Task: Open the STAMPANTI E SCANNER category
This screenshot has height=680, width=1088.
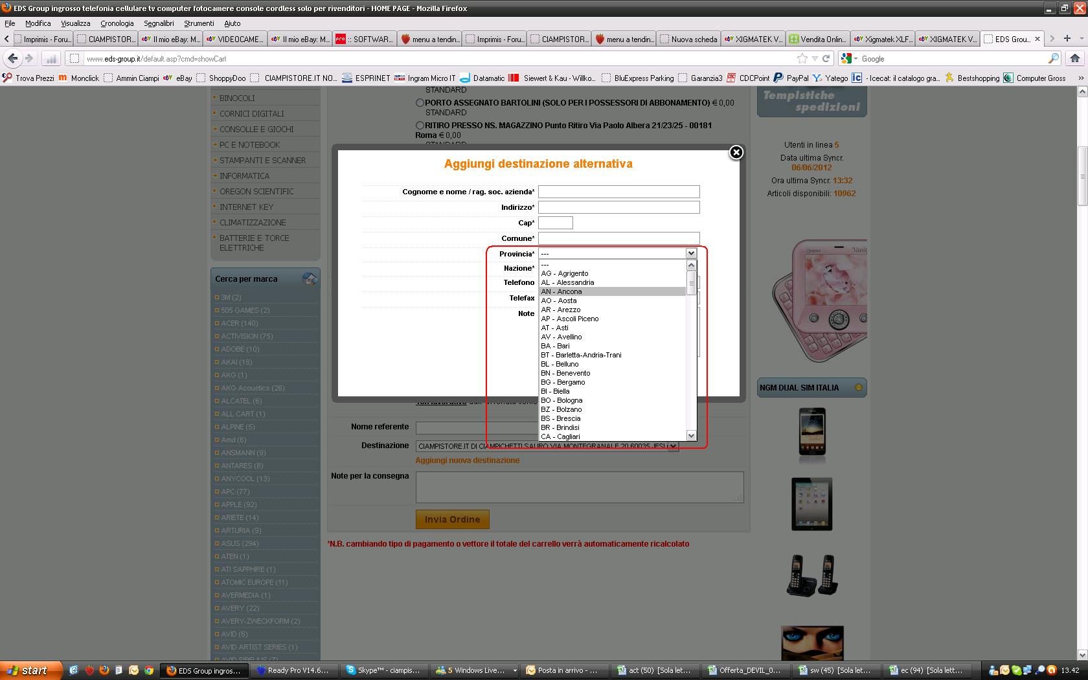Action: tap(262, 161)
